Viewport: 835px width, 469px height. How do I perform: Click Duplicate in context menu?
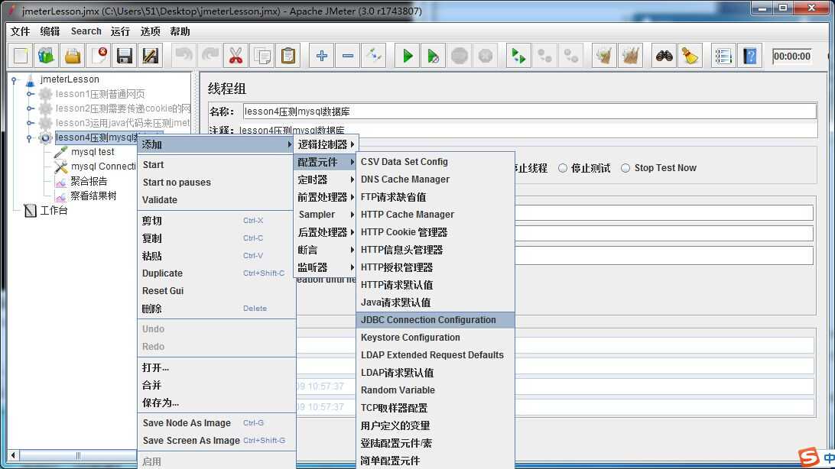216,273
